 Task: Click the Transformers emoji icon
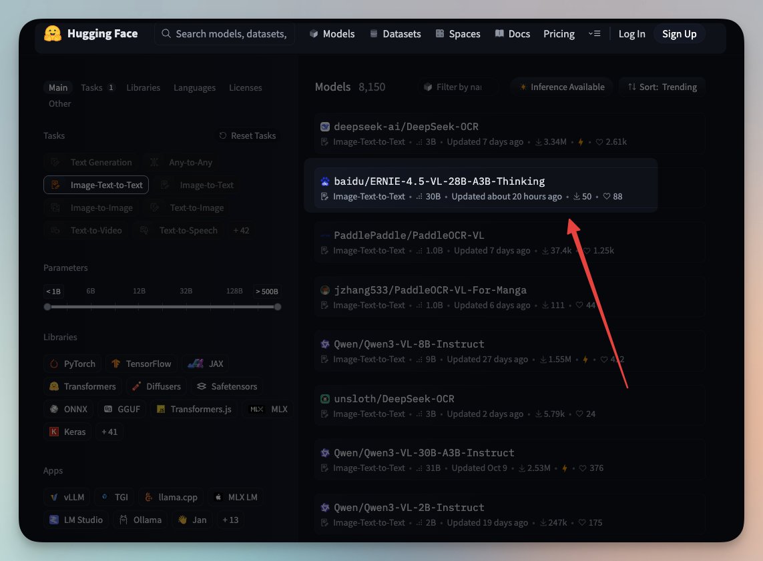tap(54, 386)
